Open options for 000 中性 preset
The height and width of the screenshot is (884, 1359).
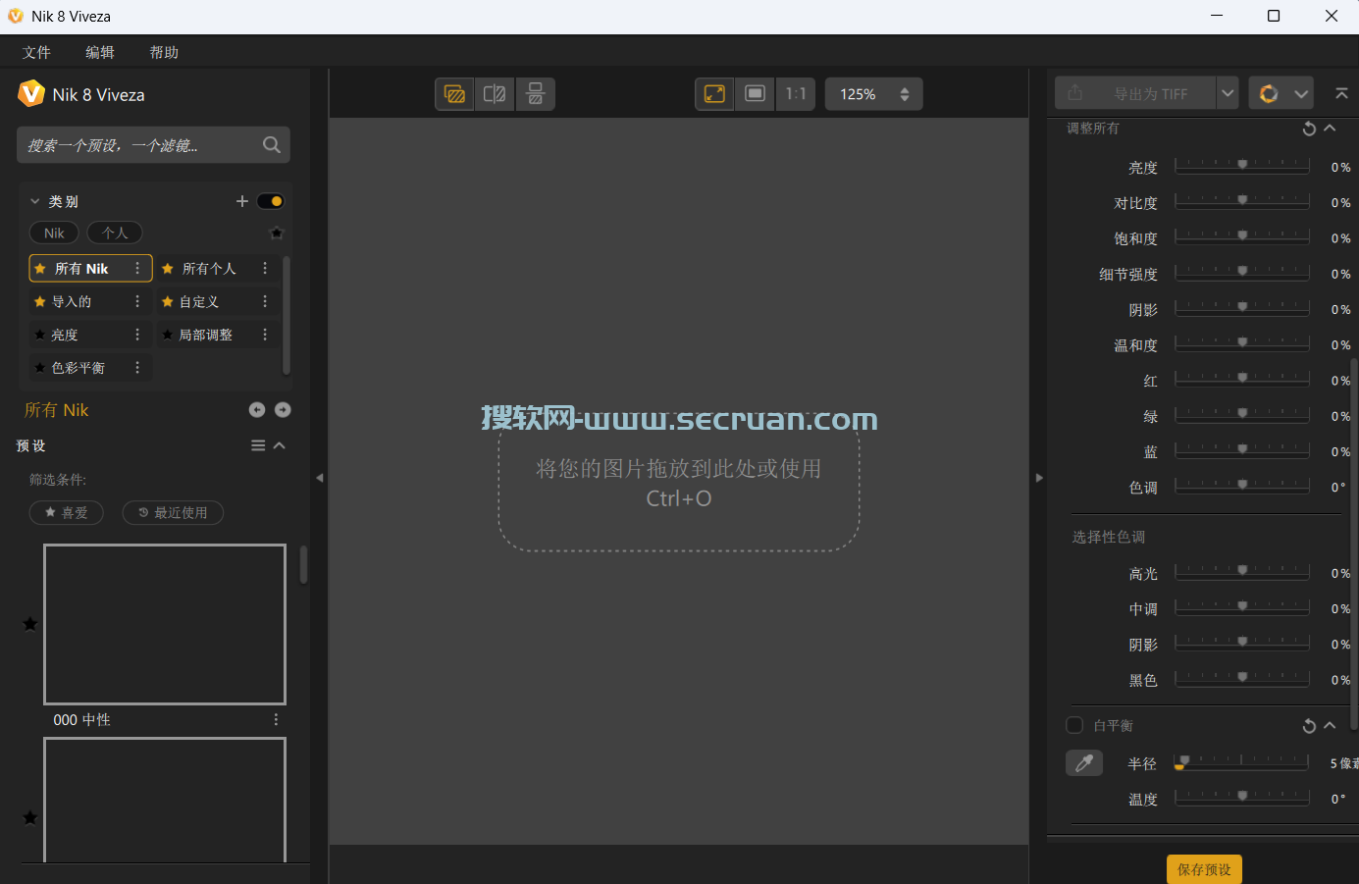(276, 720)
